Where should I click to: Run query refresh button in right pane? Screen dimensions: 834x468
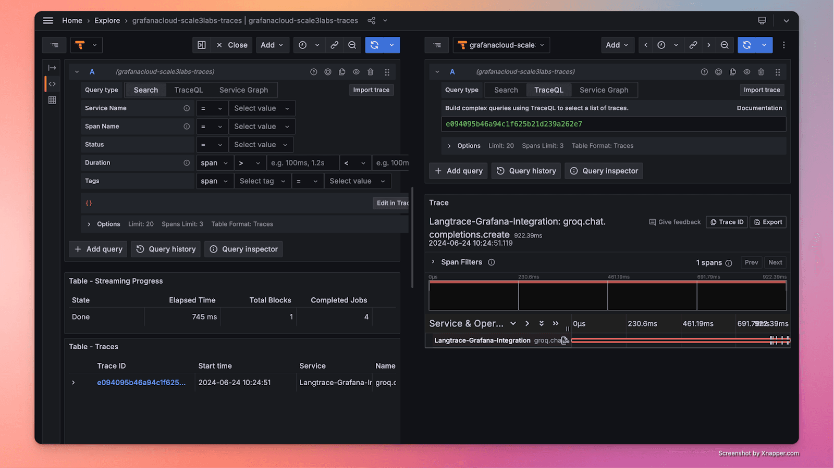coord(747,45)
